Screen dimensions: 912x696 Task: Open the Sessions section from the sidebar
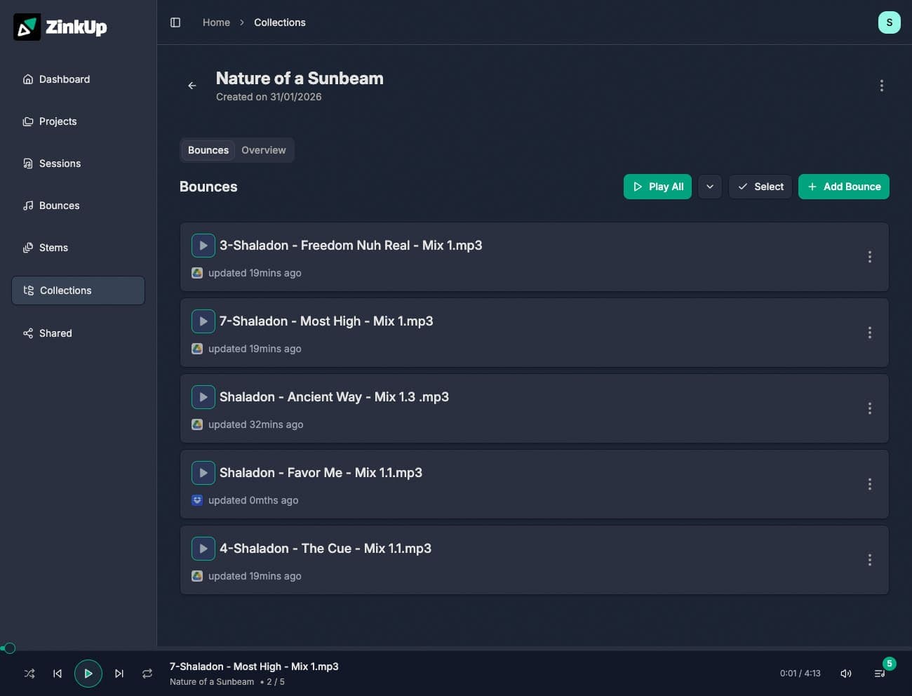click(x=60, y=163)
